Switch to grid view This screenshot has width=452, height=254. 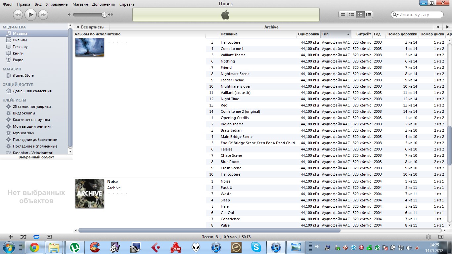coord(360,15)
